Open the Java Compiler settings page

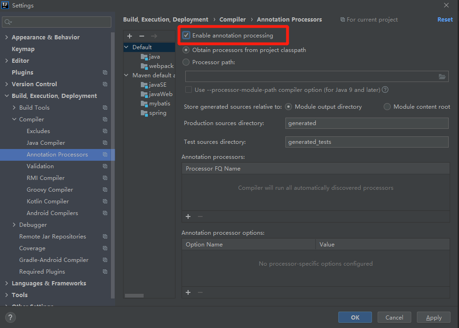point(46,143)
